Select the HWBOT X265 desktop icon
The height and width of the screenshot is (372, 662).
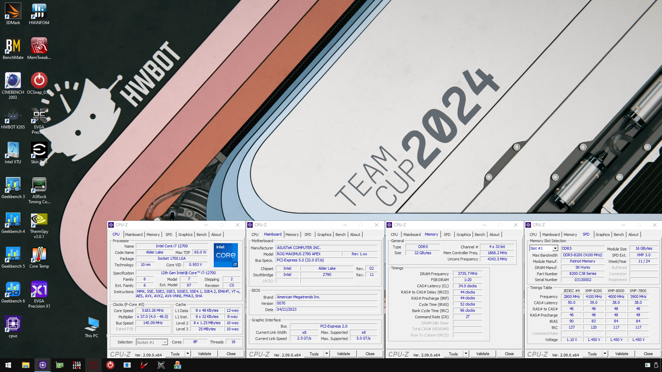tap(13, 118)
